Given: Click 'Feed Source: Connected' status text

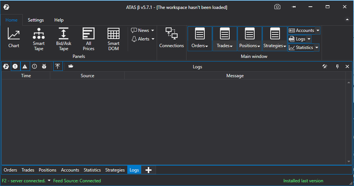Looking at the screenshot, I should [77, 180].
